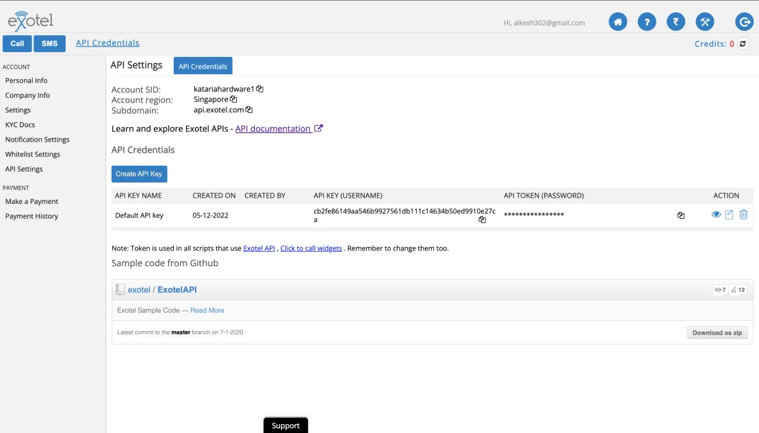Copy the masked API token
The height and width of the screenshot is (433, 759).
pos(680,215)
